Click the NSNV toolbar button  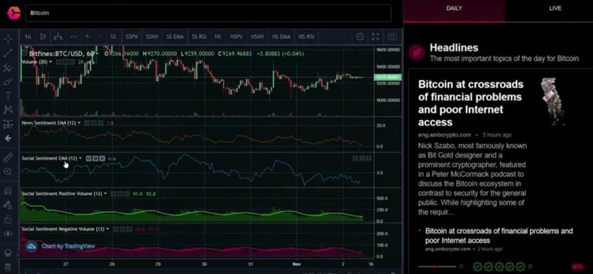point(257,36)
